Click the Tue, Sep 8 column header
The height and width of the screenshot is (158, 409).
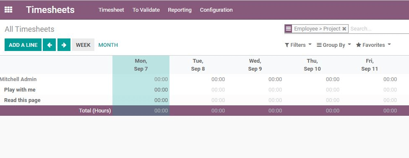(x=198, y=65)
